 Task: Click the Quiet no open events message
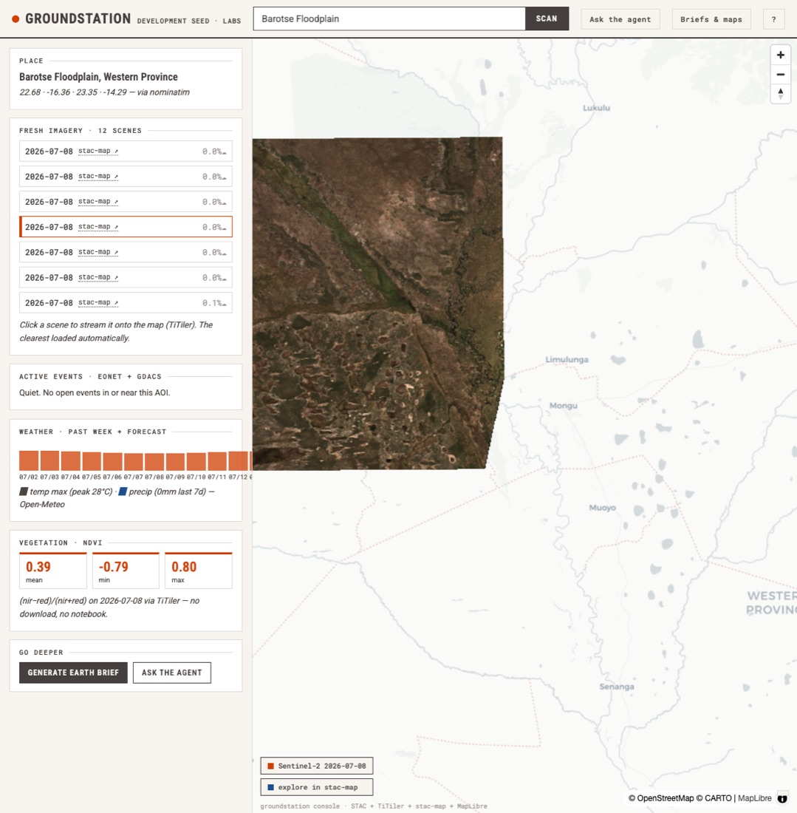click(95, 392)
